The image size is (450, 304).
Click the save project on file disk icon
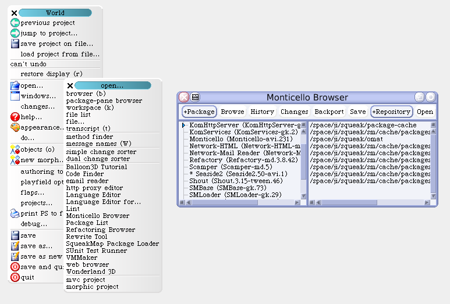(15, 44)
